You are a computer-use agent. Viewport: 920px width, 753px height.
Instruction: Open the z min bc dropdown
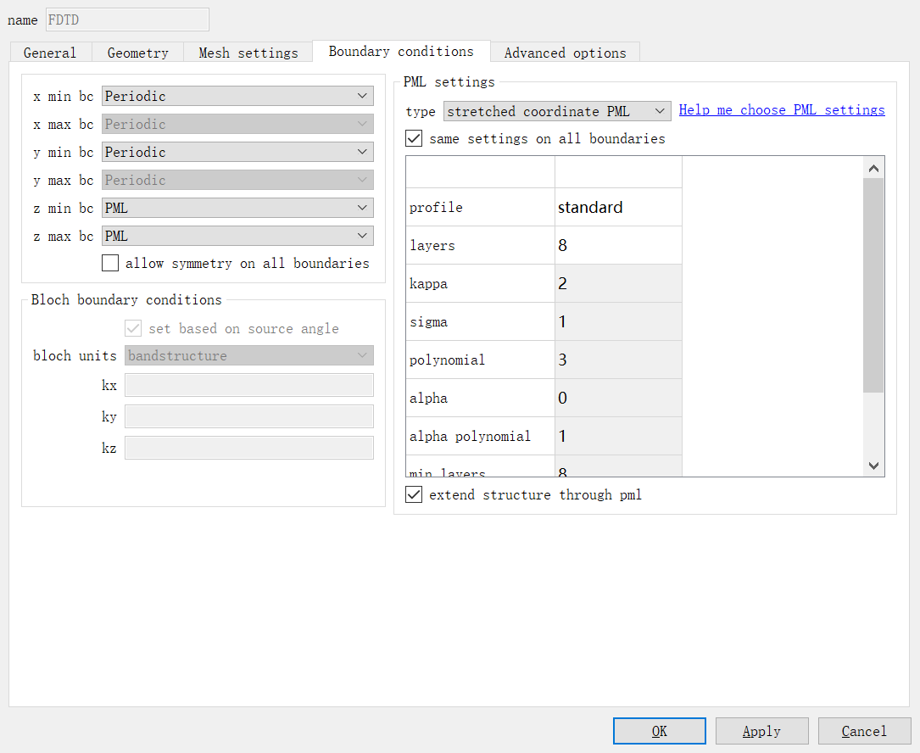point(237,208)
